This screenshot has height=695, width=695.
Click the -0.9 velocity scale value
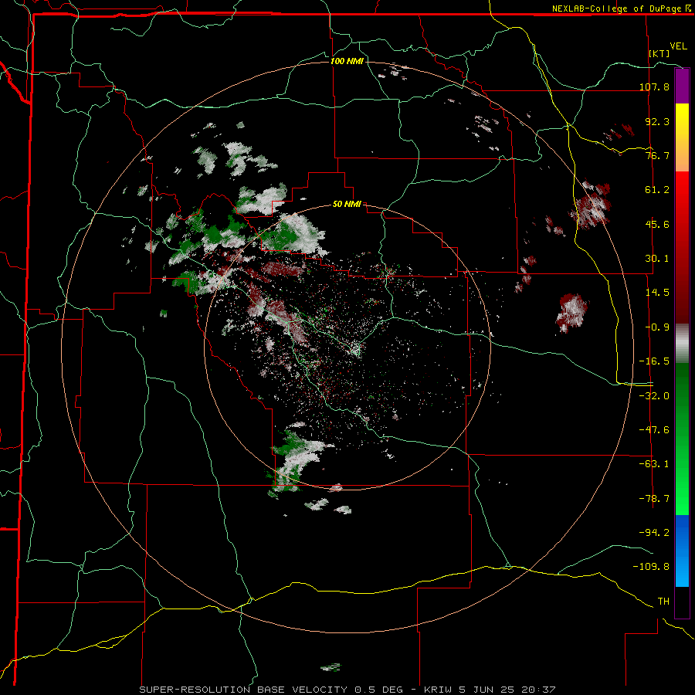[x=657, y=327]
